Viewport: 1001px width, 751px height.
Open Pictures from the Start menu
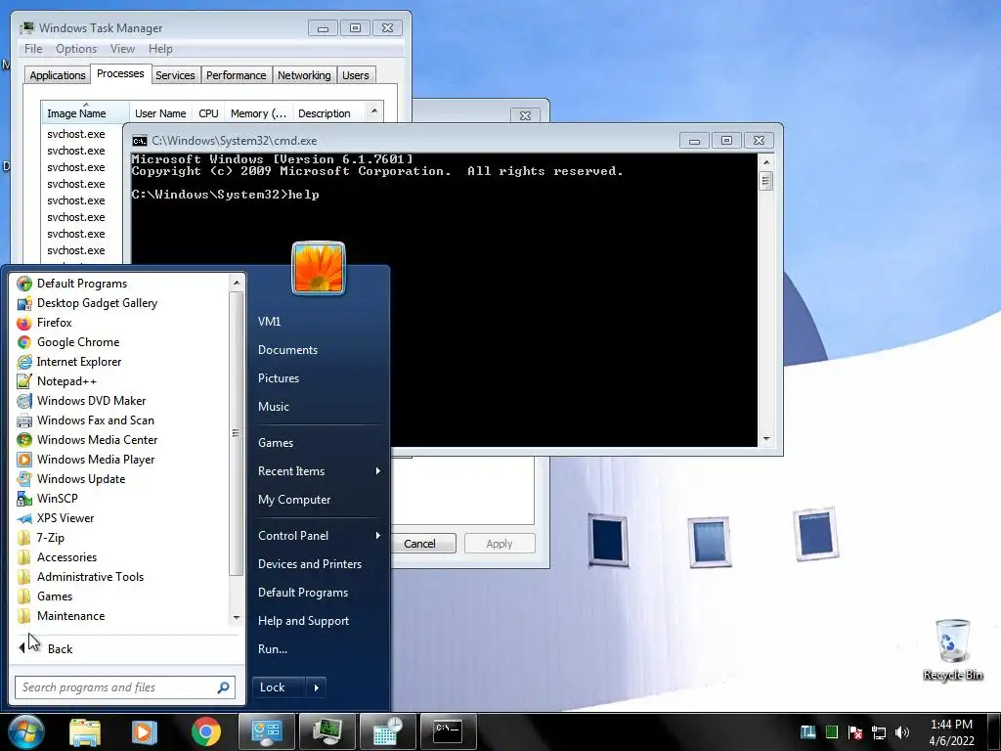(x=279, y=378)
